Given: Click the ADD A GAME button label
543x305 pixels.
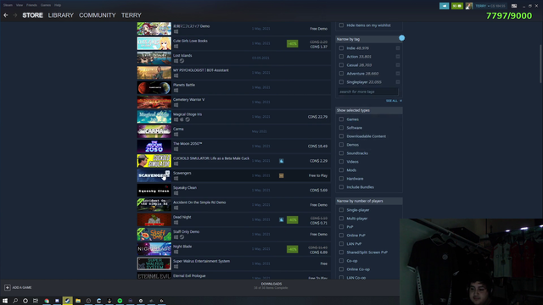Looking at the screenshot, I should 22,287.
